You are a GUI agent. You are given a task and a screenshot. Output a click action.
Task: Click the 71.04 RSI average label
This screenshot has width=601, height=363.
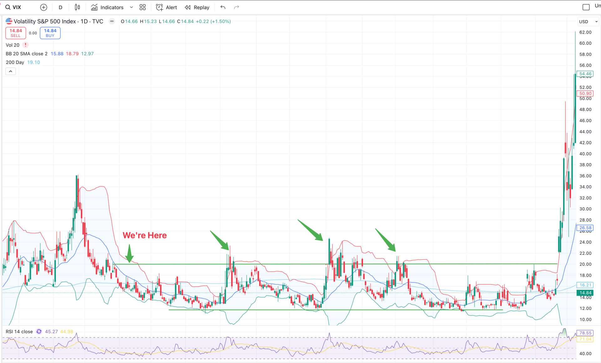pos(585,339)
